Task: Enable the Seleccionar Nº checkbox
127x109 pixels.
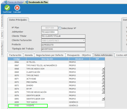Action: (60, 28)
